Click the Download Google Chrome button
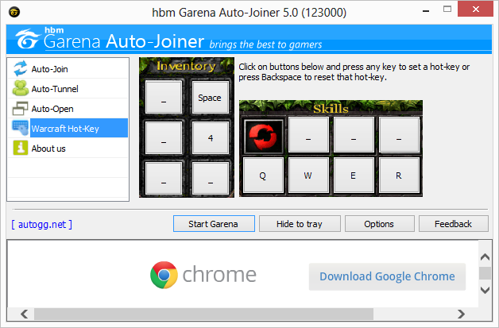This screenshot has width=499, height=328. point(387,276)
